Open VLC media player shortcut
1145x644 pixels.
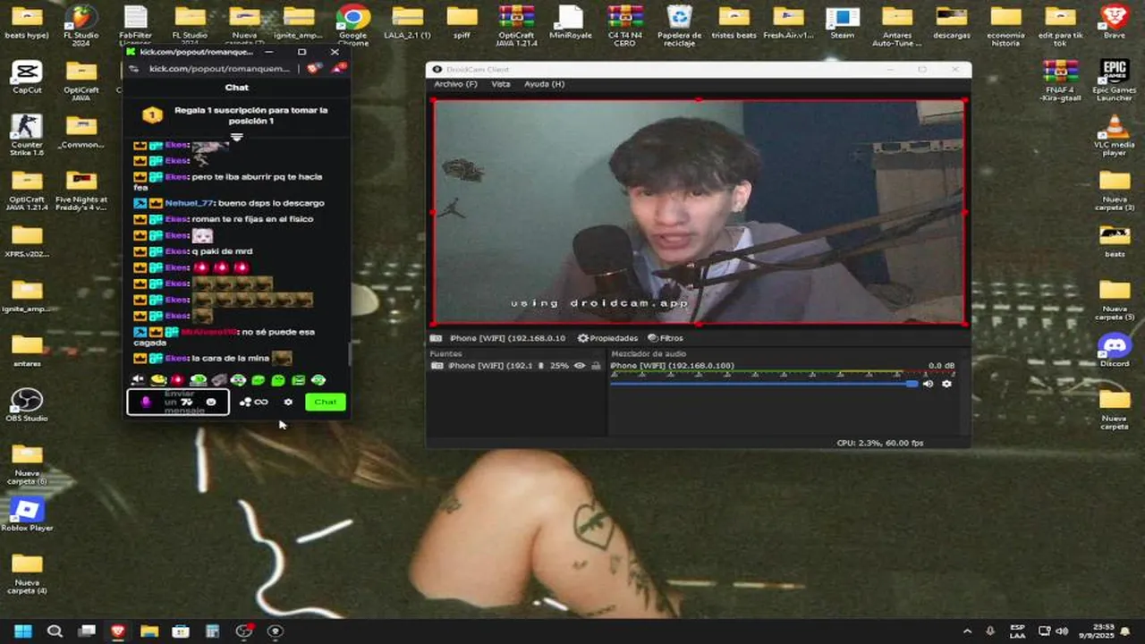tap(1115, 136)
